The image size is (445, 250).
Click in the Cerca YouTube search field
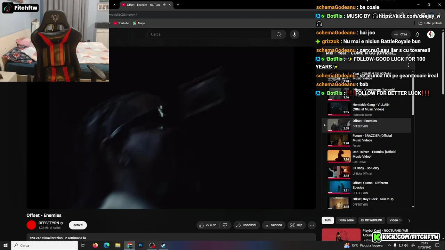pyautogui.click(x=209, y=34)
